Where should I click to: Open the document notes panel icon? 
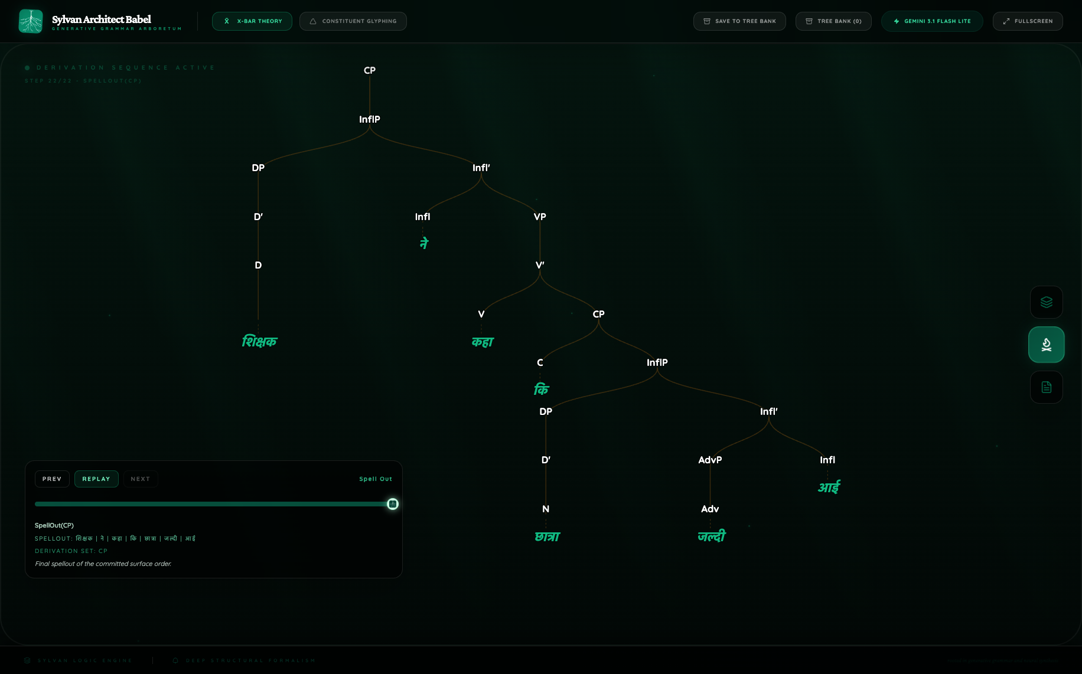tap(1046, 387)
